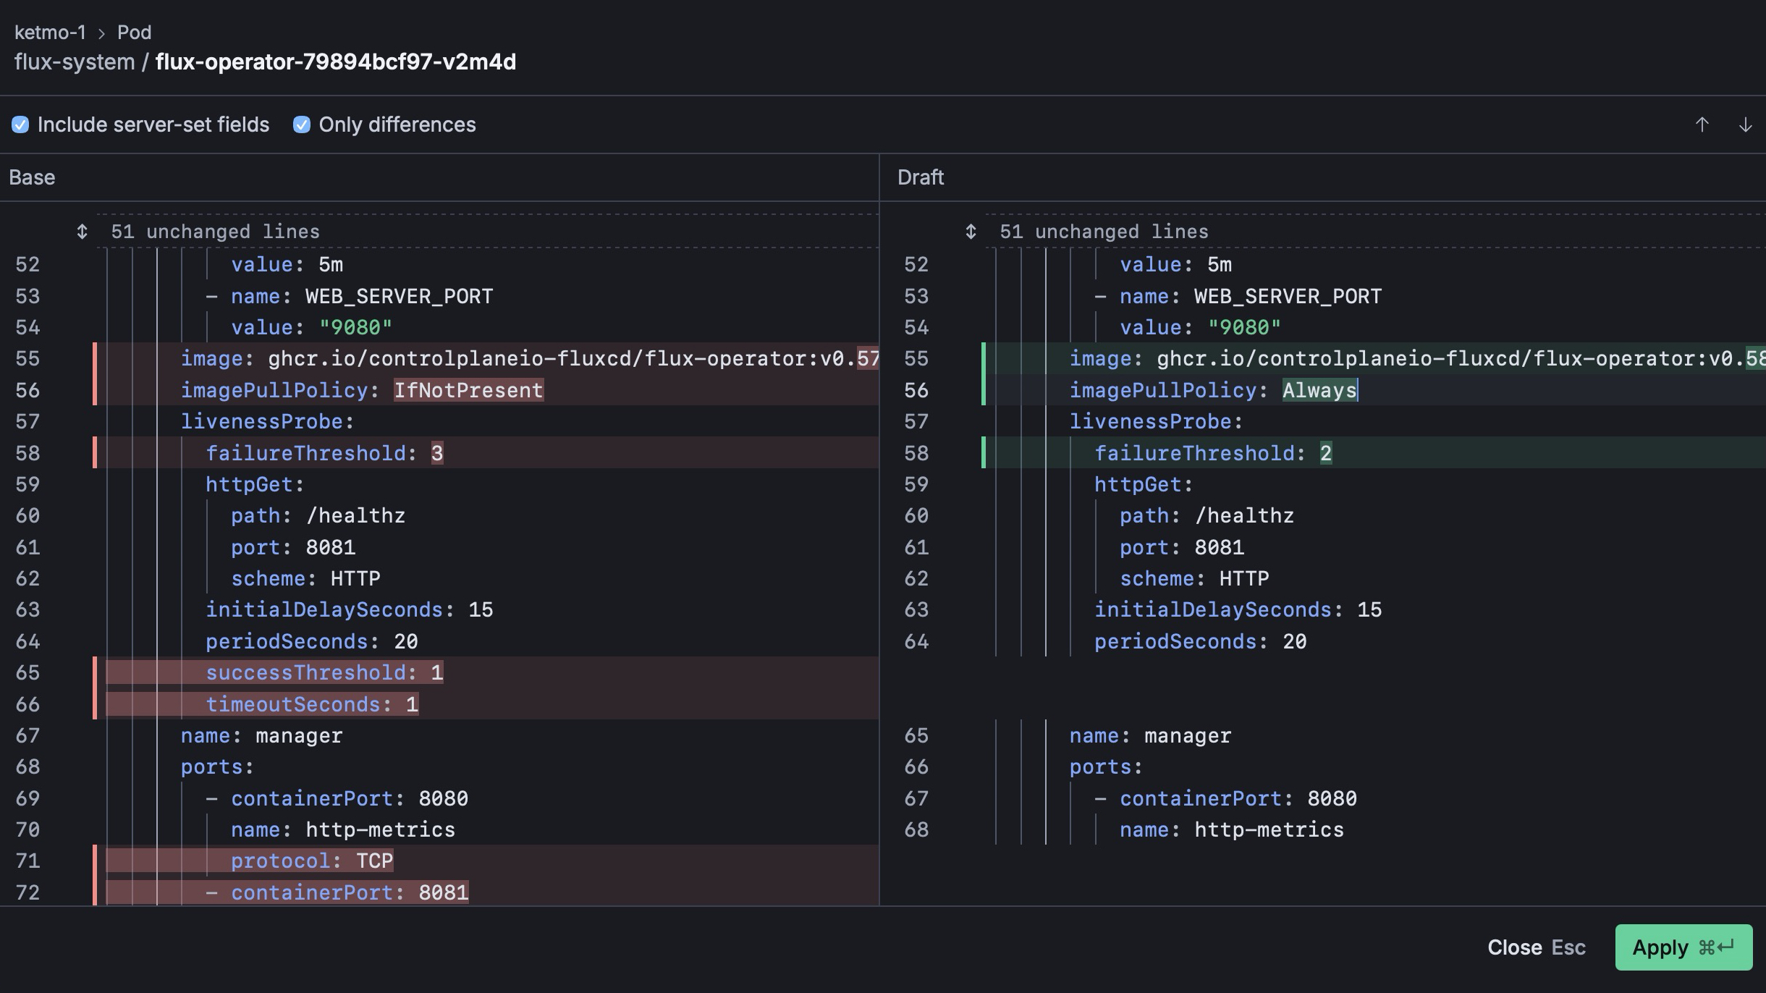Click failureThreshold: 2 in Draft pane
Image resolution: width=1766 pixels, height=993 pixels.
[1213, 453]
